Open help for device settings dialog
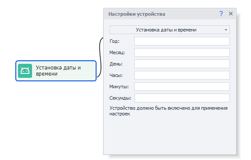The image size is (251, 160). pyautogui.click(x=221, y=14)
